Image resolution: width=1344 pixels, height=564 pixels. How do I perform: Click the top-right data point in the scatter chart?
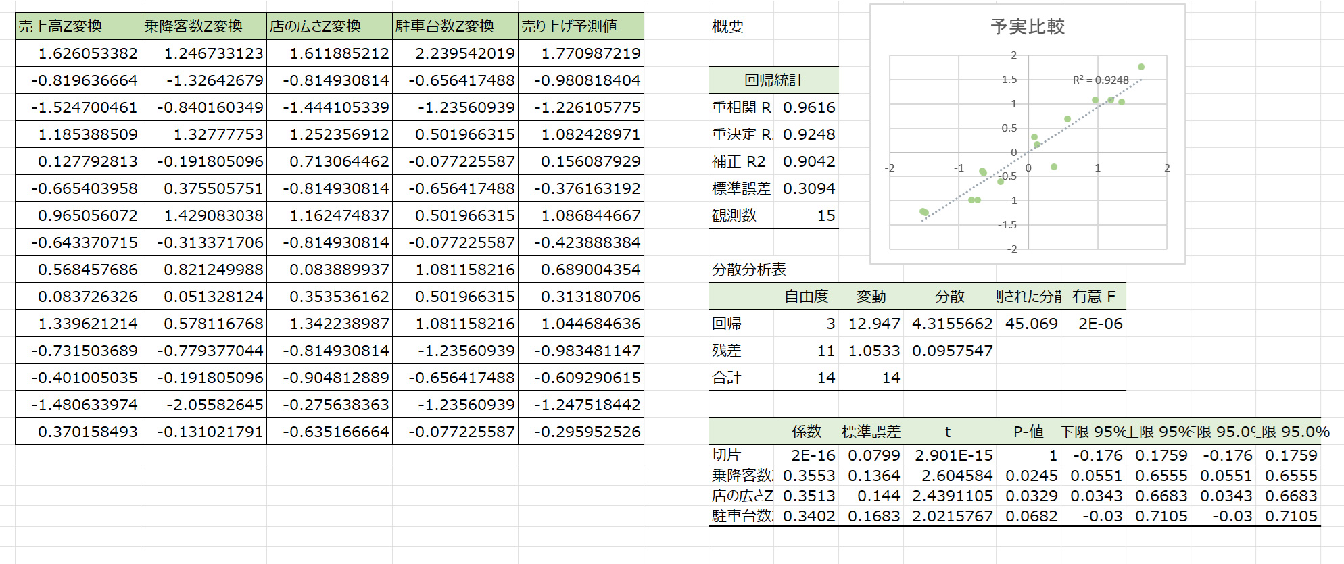tap(1141, 67)
